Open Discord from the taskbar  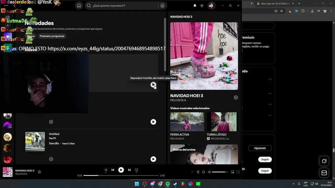152,184
